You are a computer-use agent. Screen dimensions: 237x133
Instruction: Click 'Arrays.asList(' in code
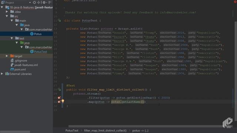coord(130,28)
